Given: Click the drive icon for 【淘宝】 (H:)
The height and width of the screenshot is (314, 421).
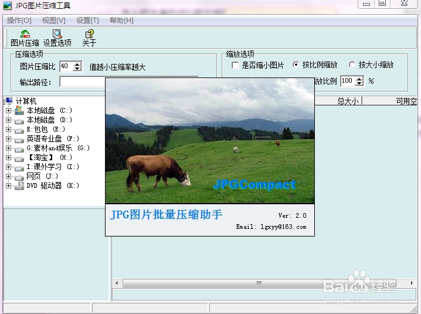Looking at the screenshot, I should pos(19,158).
